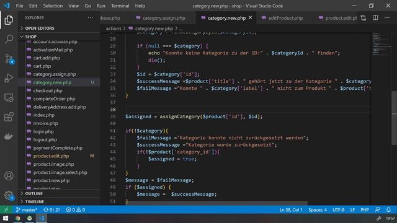Open the Source Control view icon
397x223 pixels.
pyautogui.click(x=9, y=59)
